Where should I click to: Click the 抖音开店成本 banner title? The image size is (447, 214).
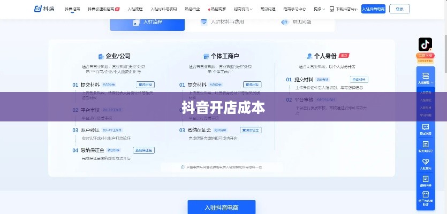(x=224, y=108)
